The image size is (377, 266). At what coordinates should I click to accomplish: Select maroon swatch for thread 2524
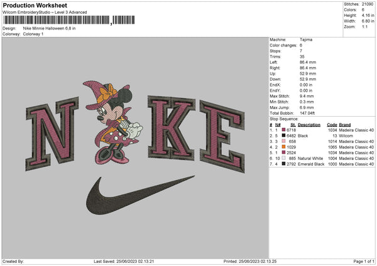coord(283,152)
